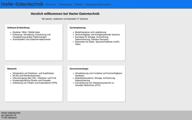This screenshot has width=192, height=120.
Task: Open the Impressum+Datenschutz page
Action: (x=98, y=4)
